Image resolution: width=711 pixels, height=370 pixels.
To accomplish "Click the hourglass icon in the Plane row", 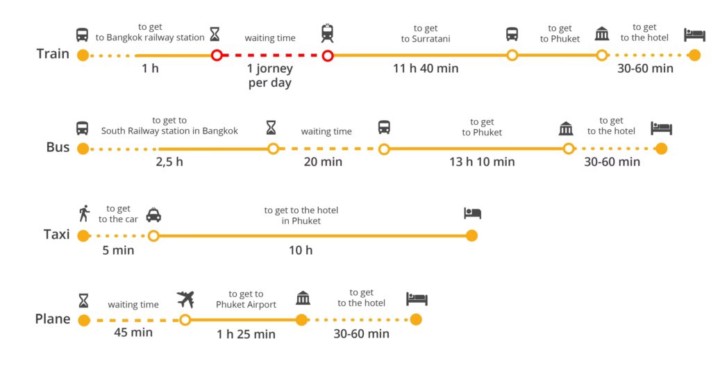I will 83,300.
